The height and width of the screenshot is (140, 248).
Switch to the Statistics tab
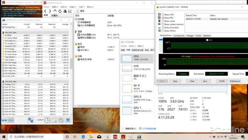click(207, 36)
